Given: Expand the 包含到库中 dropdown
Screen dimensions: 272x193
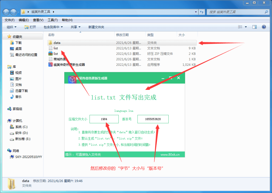Looking at the screenshot, I should [53, 27].
